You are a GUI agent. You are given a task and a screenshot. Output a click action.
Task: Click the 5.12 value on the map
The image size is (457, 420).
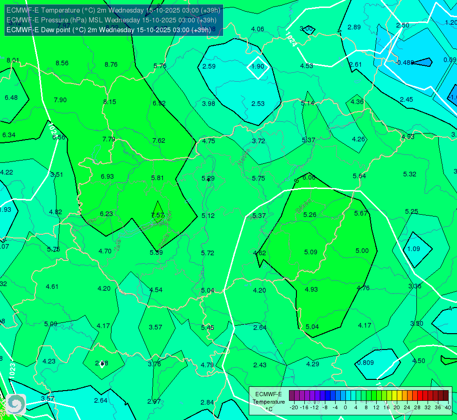tap(208, 216)
